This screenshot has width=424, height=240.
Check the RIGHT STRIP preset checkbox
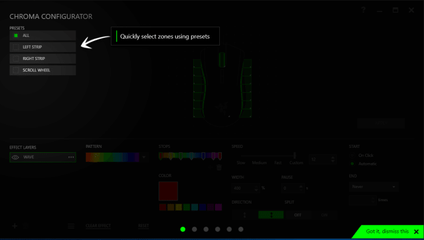pyautogui.click(x=16, y=59)
